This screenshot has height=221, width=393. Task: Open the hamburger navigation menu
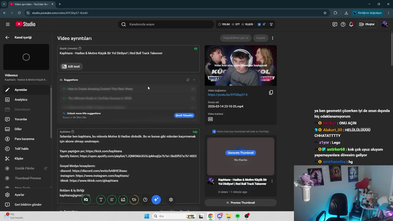[x=8, y=24]
